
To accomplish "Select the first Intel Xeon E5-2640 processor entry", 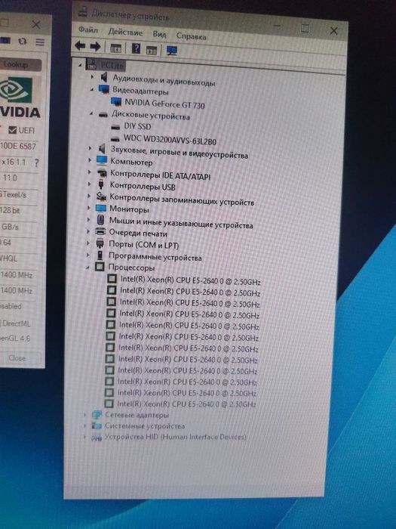I will (190, 280).
